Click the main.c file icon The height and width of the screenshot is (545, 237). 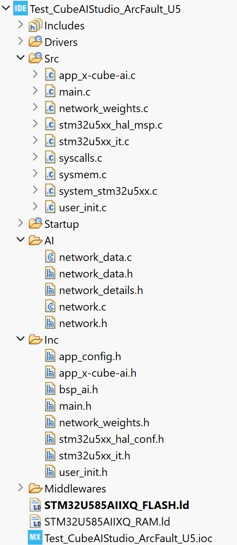point(50,92)
